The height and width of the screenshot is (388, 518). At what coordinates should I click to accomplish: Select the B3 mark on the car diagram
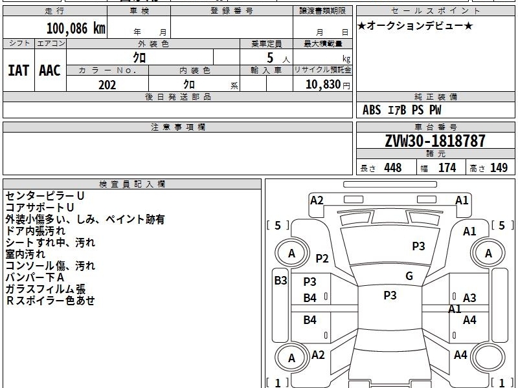pyautogui.click(x=281, y=281)
